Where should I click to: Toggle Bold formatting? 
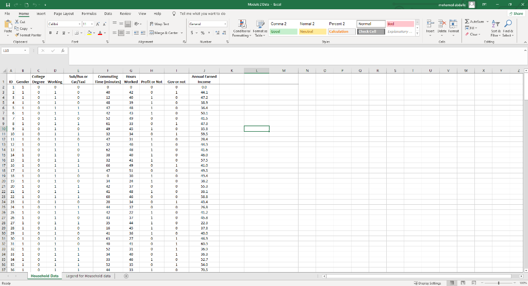[x=51, y=33]
